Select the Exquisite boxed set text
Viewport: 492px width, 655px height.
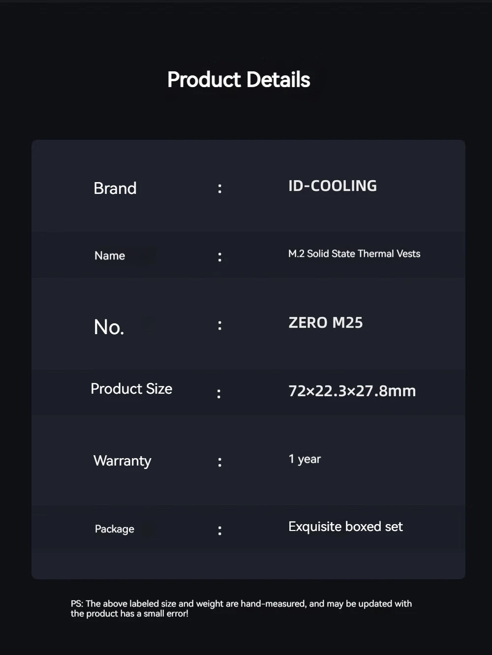point(345,527)
